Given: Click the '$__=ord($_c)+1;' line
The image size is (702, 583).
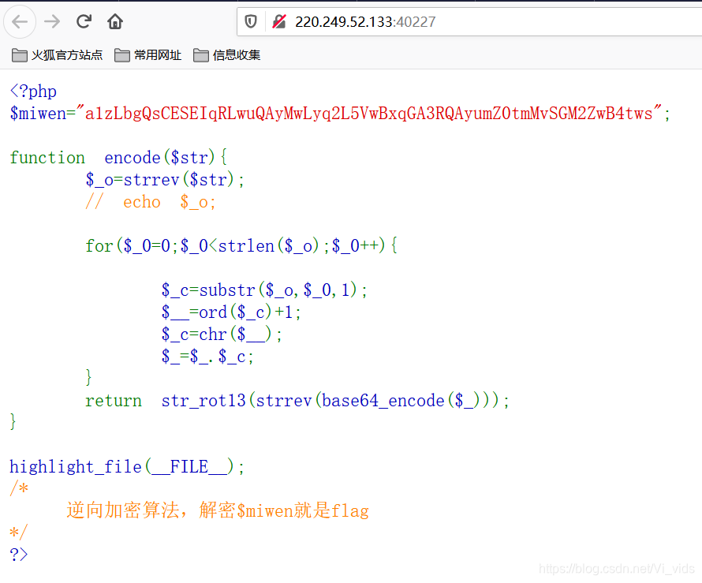Looking at the screenshot, I should pyautogui.click(x=231, y=312).
